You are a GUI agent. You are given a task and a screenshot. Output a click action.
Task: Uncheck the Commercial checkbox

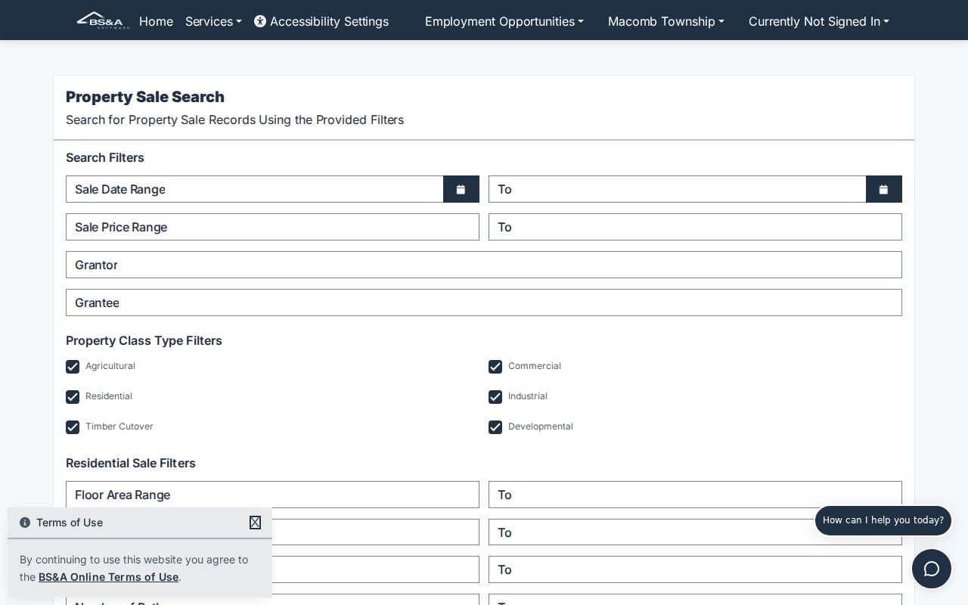(x=495, y=367)
